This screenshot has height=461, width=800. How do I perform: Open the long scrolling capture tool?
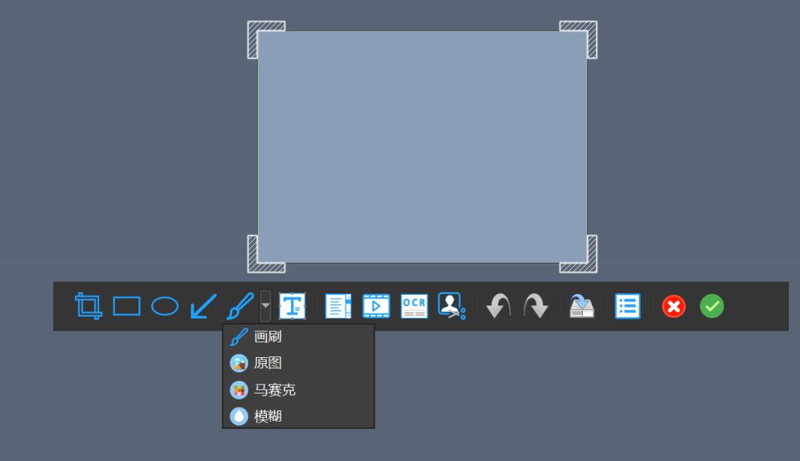339,306
